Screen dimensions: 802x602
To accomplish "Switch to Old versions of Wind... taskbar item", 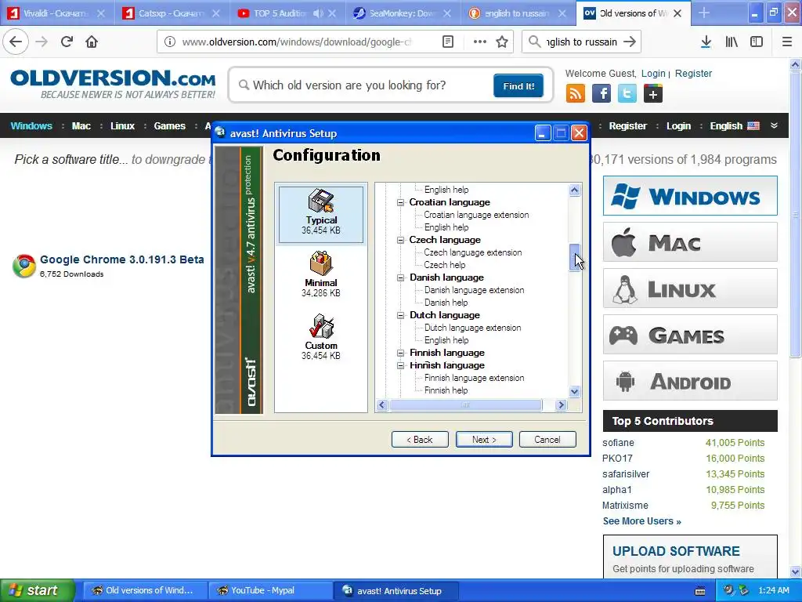I will click(x=145, y=591).
